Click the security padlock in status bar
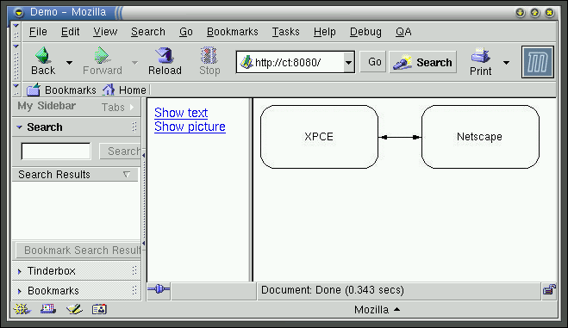The height and width of the screenshot is (328, 568). pyautogui.click(x=549, y=290)
